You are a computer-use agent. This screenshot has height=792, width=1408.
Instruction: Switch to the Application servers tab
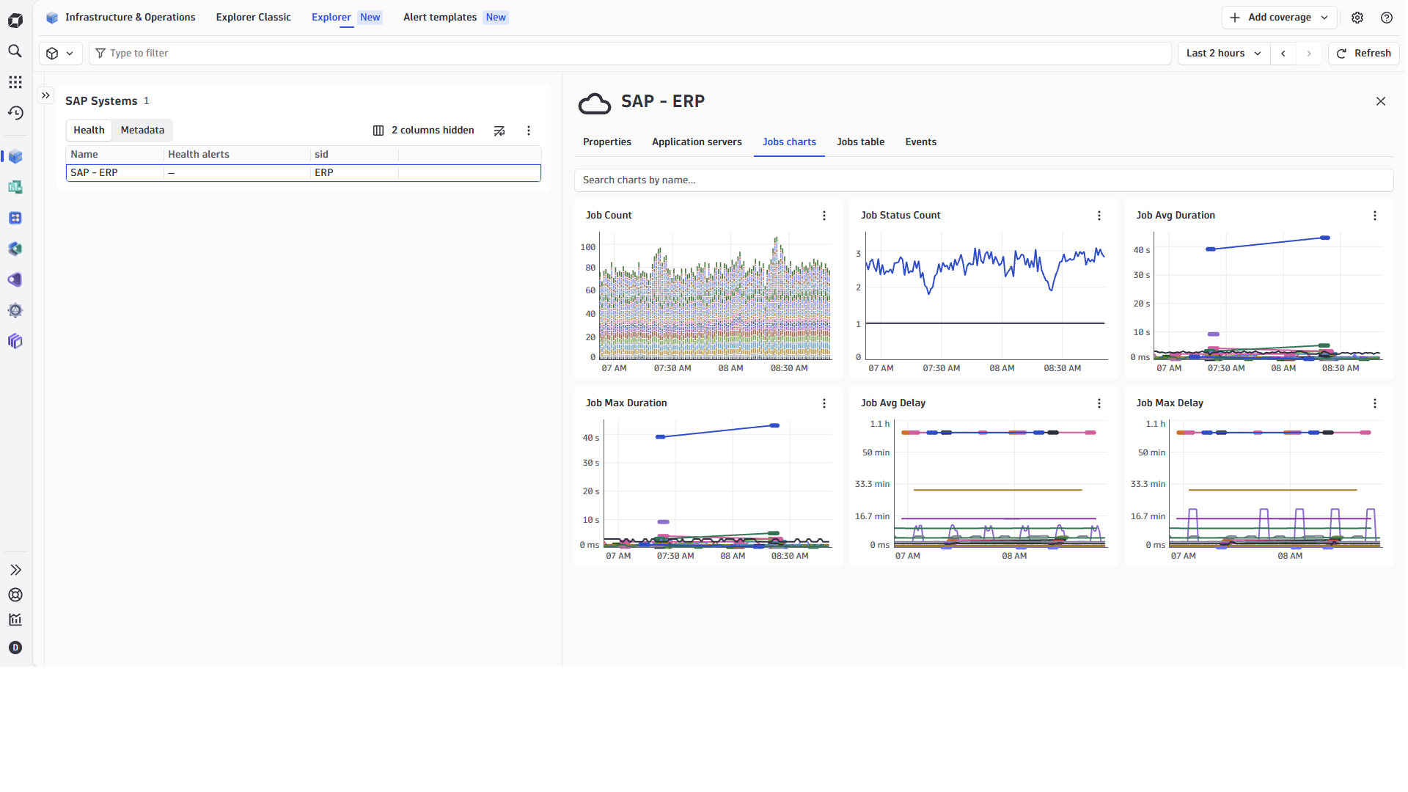697,142
